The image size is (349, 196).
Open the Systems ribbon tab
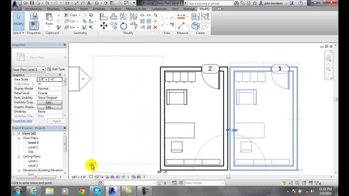click(x=69, y=9)
